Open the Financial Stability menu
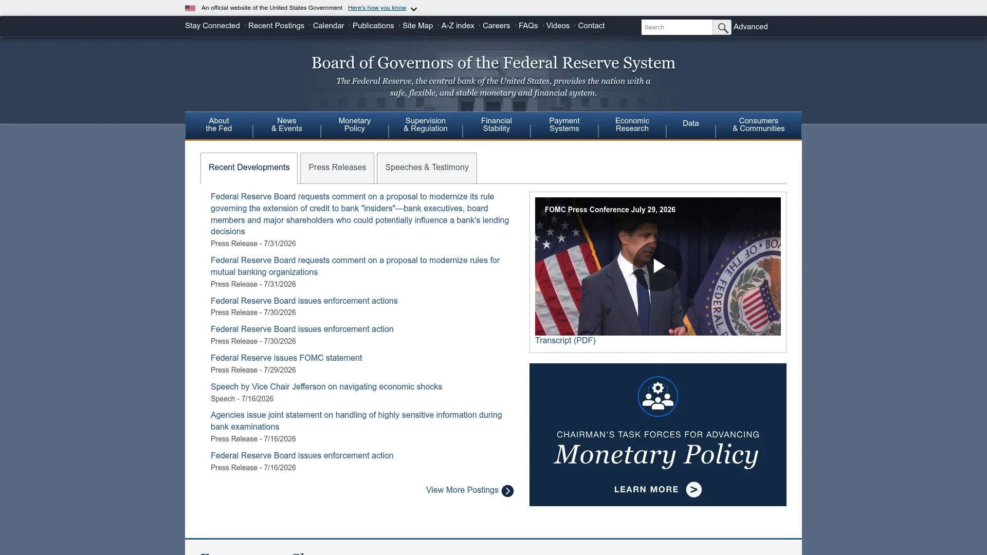 (x=497, y=125)
